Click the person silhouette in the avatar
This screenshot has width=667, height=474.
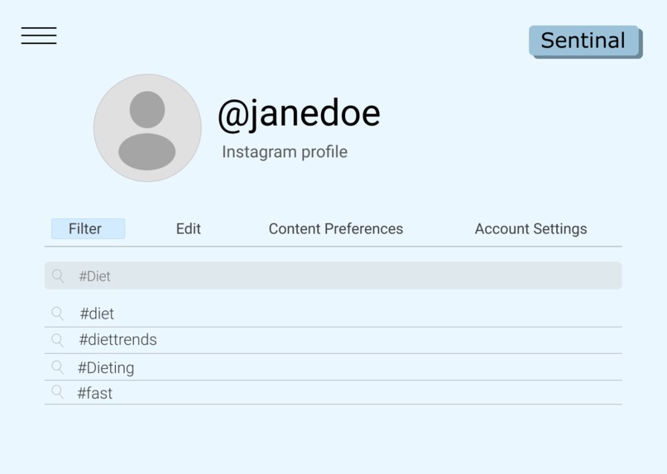(147, 131)
